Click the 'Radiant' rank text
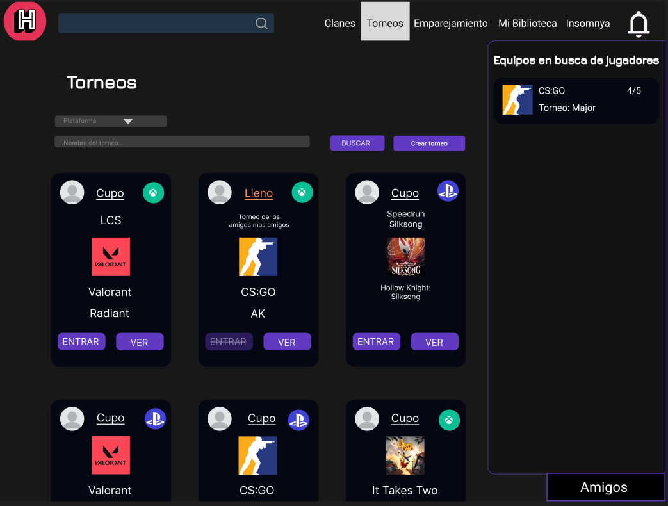668x506 pixels. pyautogui.click(x=110, y=313)
